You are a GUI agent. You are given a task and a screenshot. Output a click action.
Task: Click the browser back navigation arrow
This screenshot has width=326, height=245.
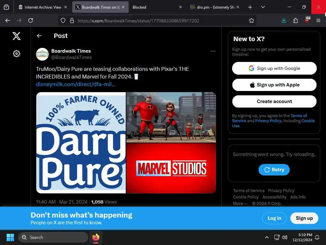(8, 20)
